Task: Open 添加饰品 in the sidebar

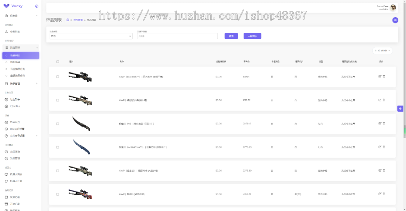Action: pyautogui.click(x=21, y=62)
